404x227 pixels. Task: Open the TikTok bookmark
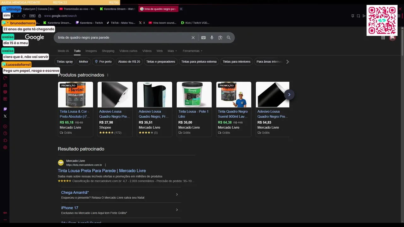pos(121,23)
